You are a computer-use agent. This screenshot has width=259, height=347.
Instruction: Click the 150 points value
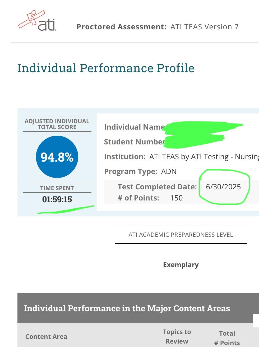point(177,198)
